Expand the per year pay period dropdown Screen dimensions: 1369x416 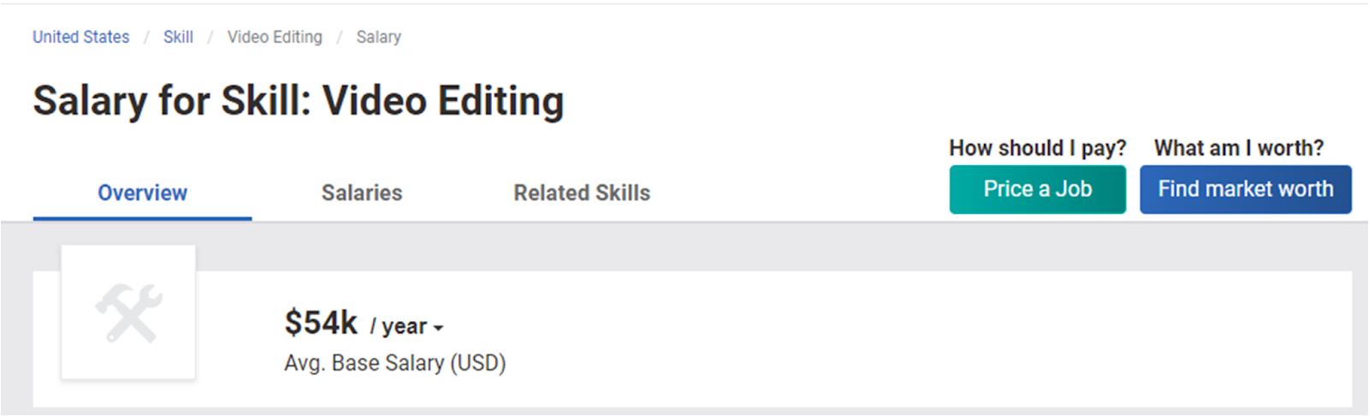coord(406,326)
